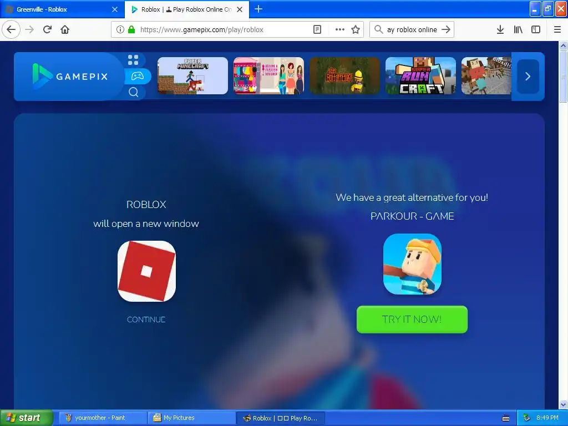Click the CONTINUE link
Image resolution: width=568 pixels, height=426 pixels.
coord(146,319)
